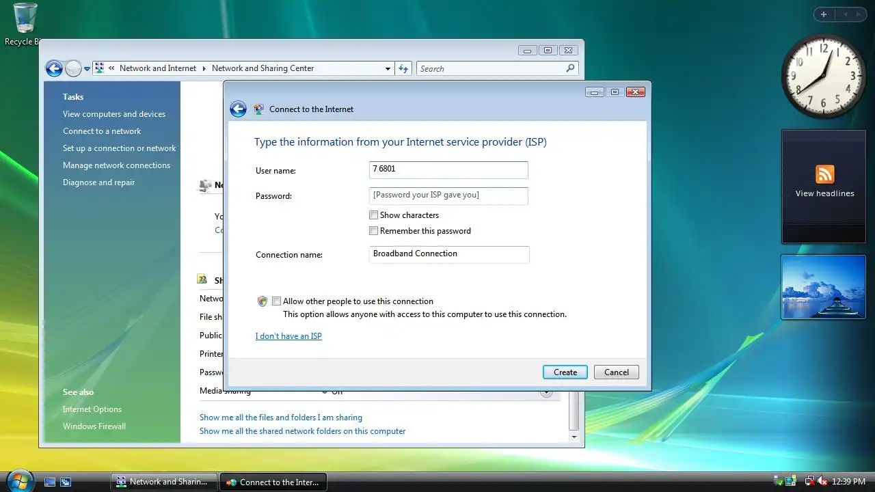Open Connect to a network task
Viewport: 875px width, 492px height.
102,131
